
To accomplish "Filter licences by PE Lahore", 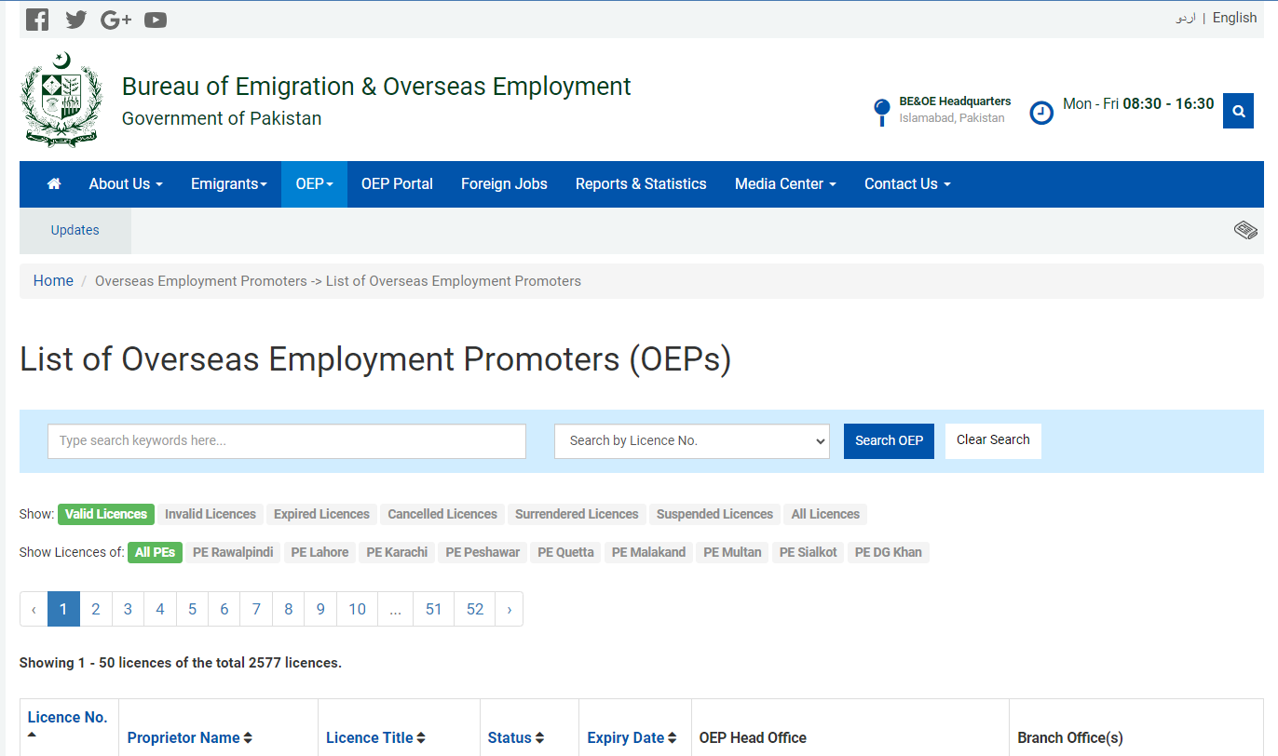I will [319, 552].
